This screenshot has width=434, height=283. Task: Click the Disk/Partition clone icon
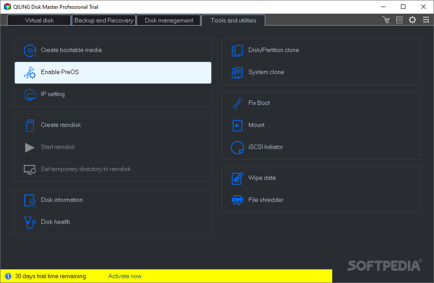tap(237, 50)
